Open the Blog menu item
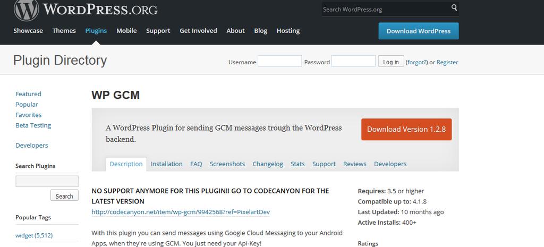This screenshot has width=544, height=247. (260, 31)
